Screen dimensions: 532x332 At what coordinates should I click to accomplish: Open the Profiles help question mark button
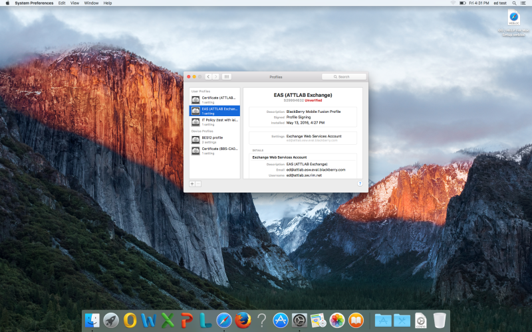tap(360, 184)
